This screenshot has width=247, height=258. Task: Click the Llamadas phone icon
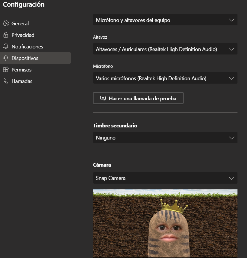tap(6, 81)
